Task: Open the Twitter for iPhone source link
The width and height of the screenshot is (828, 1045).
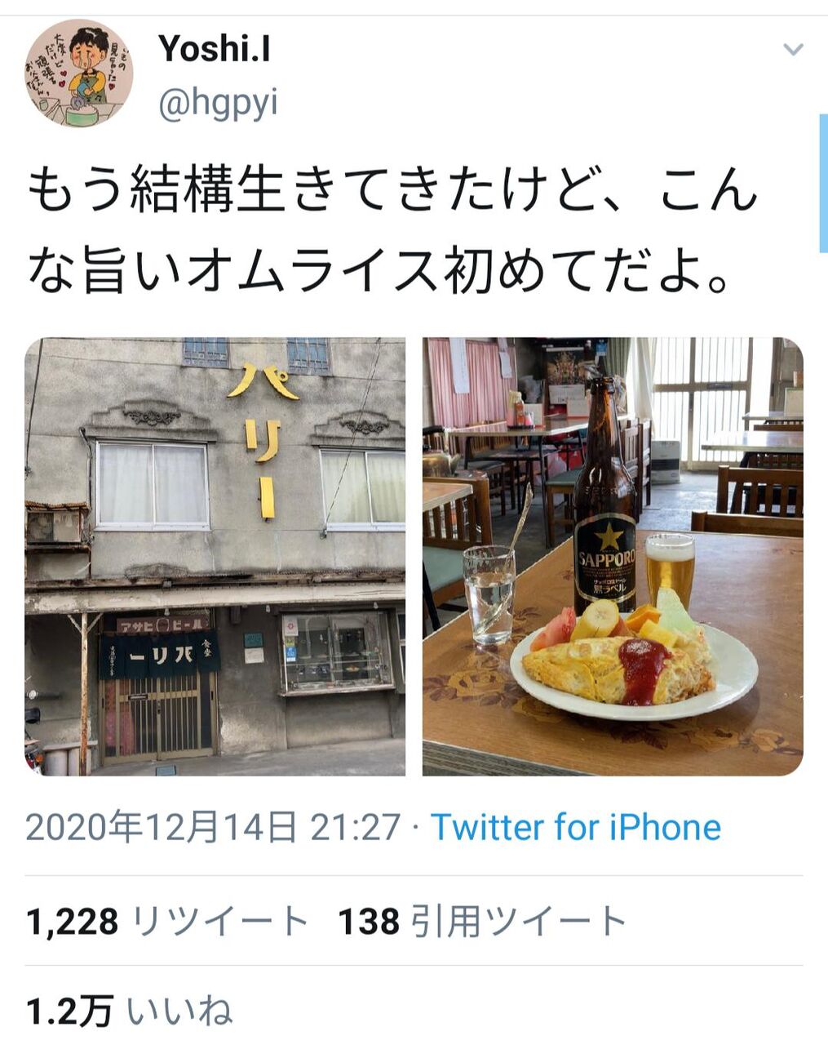Action: tap(576, 827)
